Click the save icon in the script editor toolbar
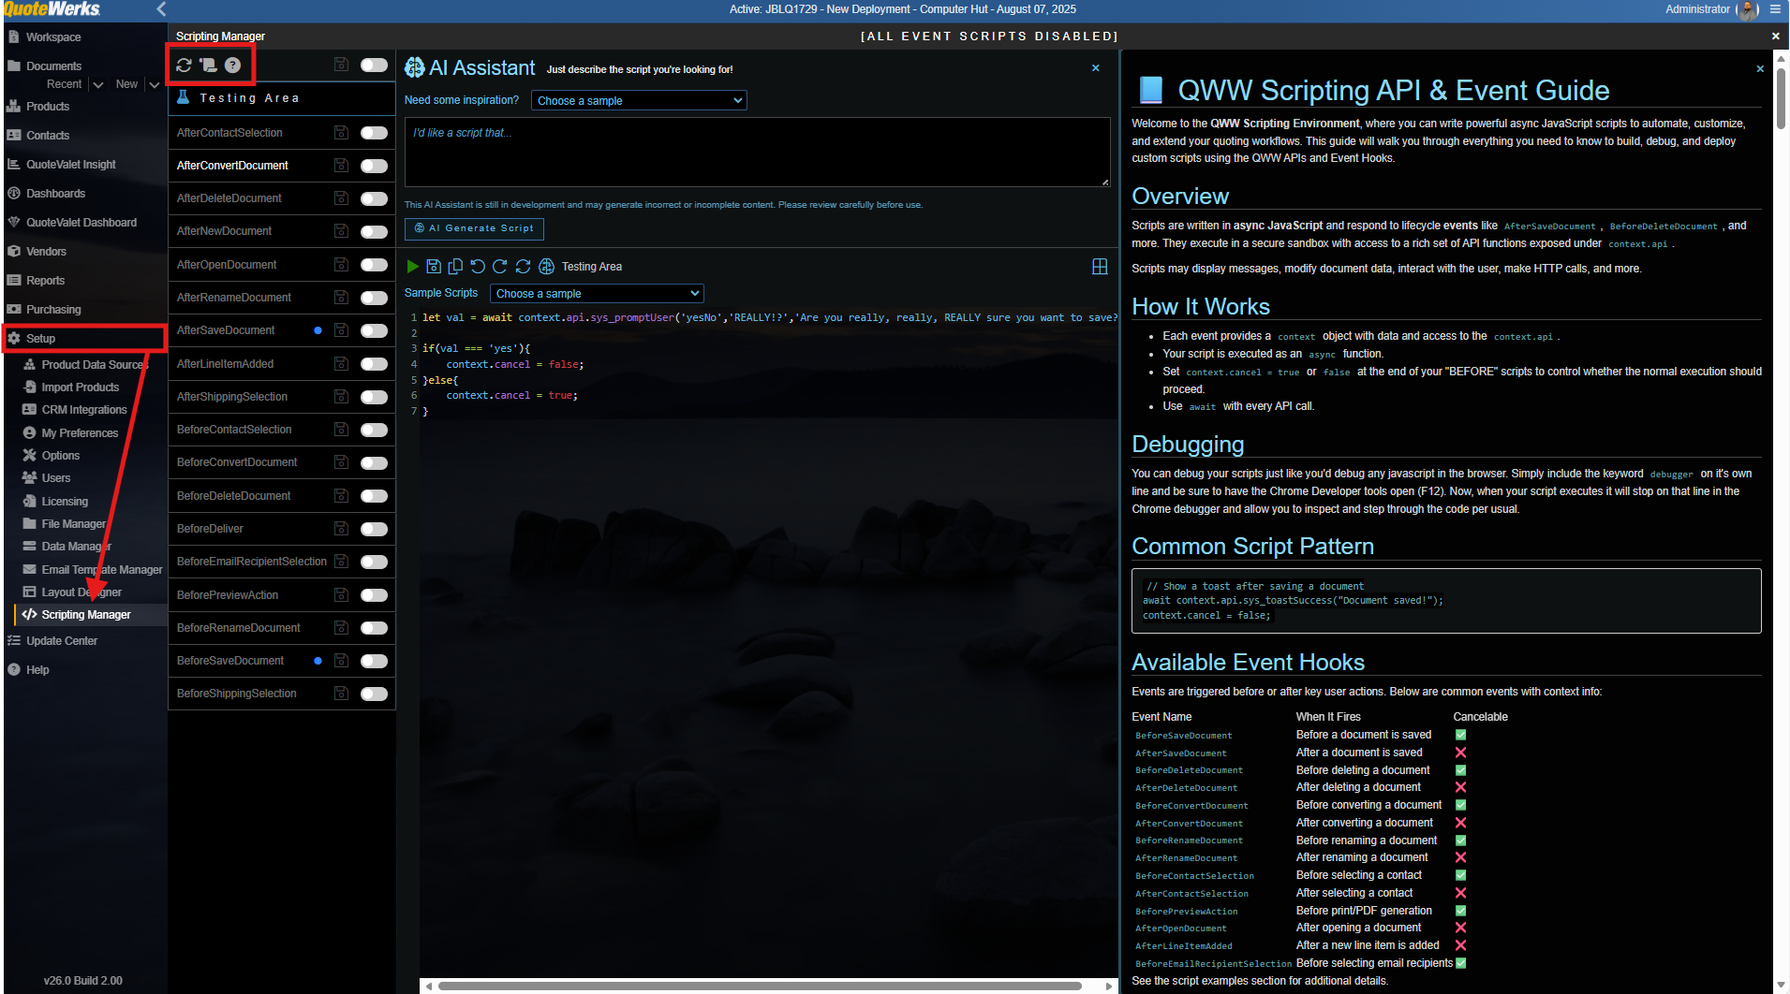 [x=434, y=267]
